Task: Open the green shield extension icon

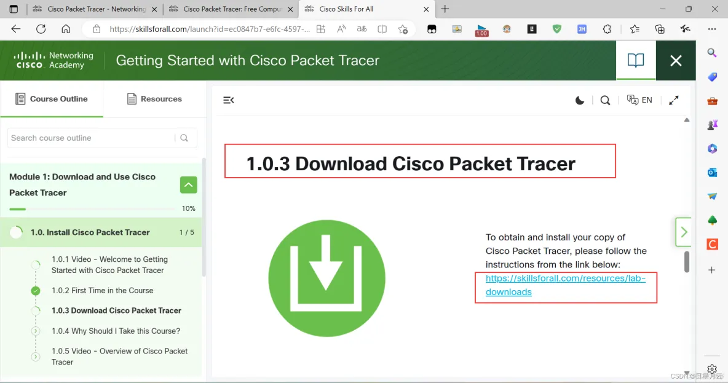Action: (556, 29)
